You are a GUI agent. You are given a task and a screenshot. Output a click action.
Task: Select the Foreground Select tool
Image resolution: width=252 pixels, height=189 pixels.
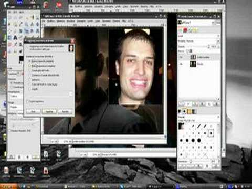coord(9,24)
